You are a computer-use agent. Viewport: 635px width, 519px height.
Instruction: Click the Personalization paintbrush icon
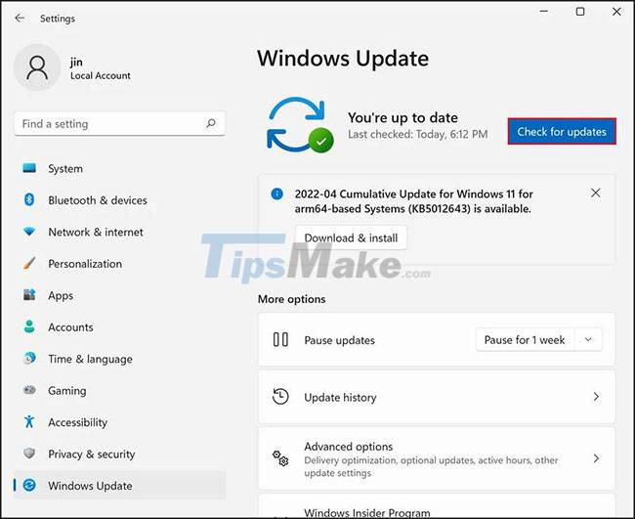(x=29, y=263)
